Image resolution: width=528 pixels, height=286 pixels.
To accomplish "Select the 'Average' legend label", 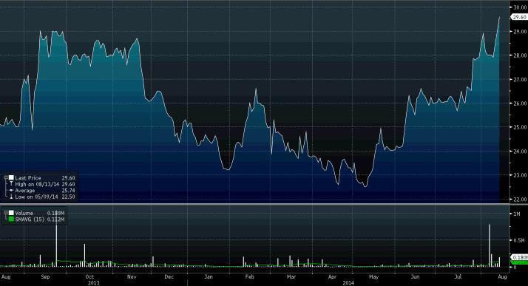I will point(25,191).
